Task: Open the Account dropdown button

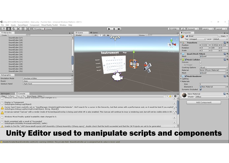Action: click(193, 29)
